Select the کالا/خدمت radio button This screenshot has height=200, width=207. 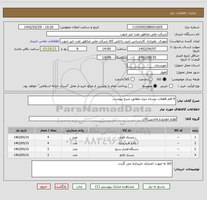coord(133,79)
